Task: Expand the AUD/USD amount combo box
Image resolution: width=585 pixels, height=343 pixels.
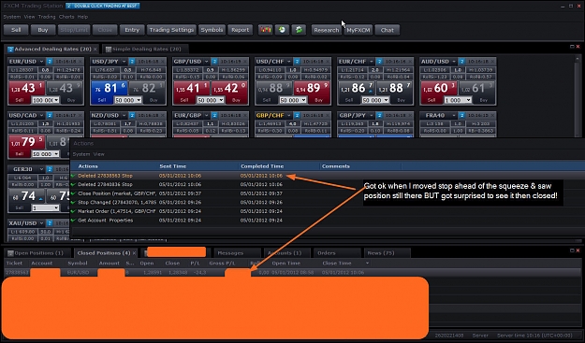Action: click(x=469, y=100)
